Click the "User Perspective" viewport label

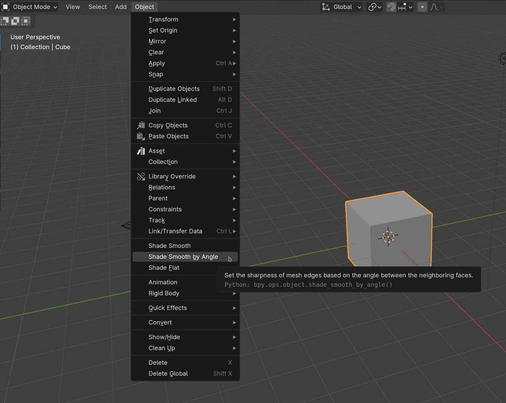tap(35, 37)
